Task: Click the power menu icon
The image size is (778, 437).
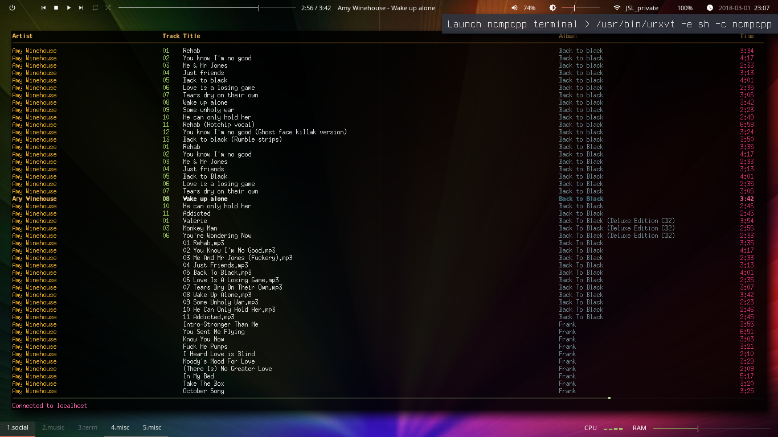Action: pyautogui.click(x=12, y=8)
